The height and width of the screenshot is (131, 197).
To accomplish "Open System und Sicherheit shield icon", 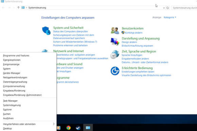I will [46, 31].
